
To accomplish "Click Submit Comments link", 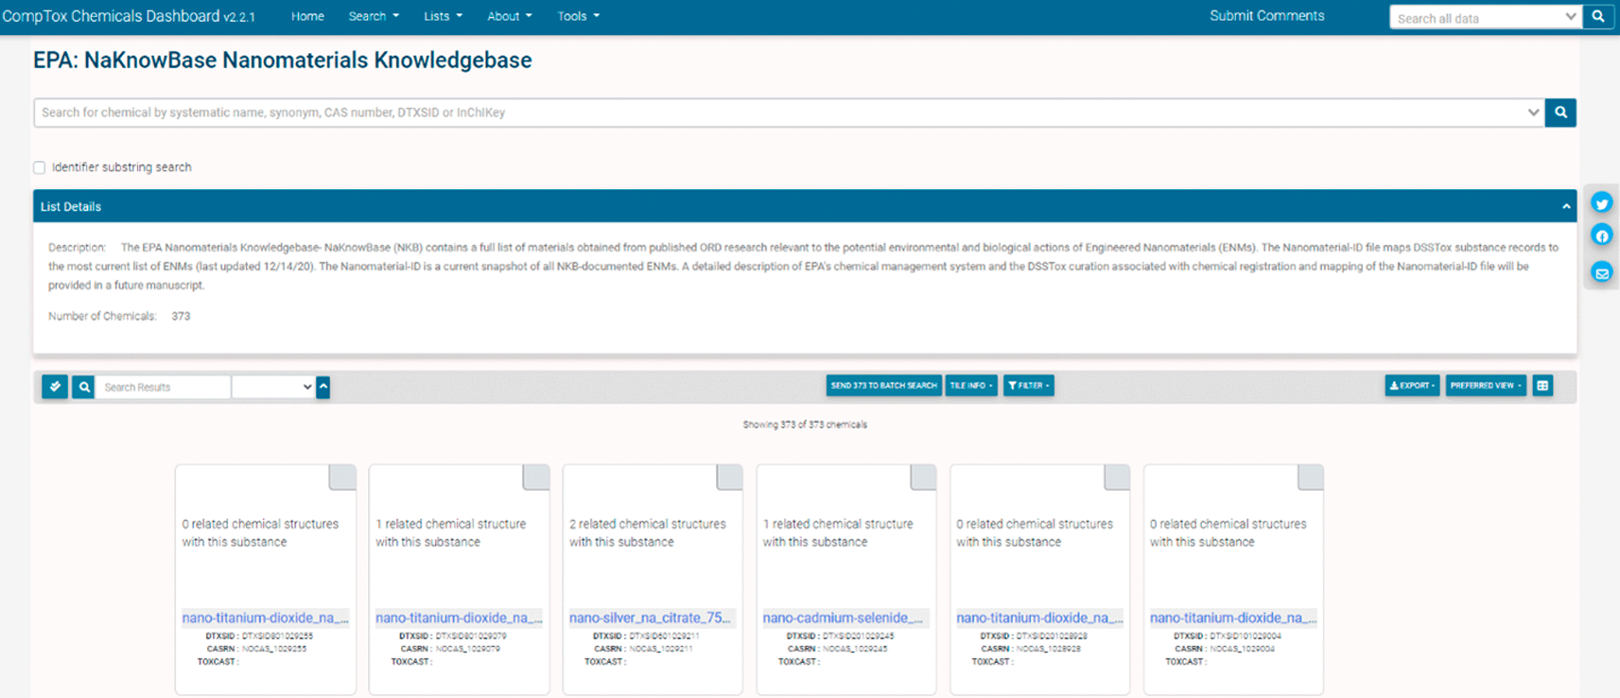I will [1267, 16].
